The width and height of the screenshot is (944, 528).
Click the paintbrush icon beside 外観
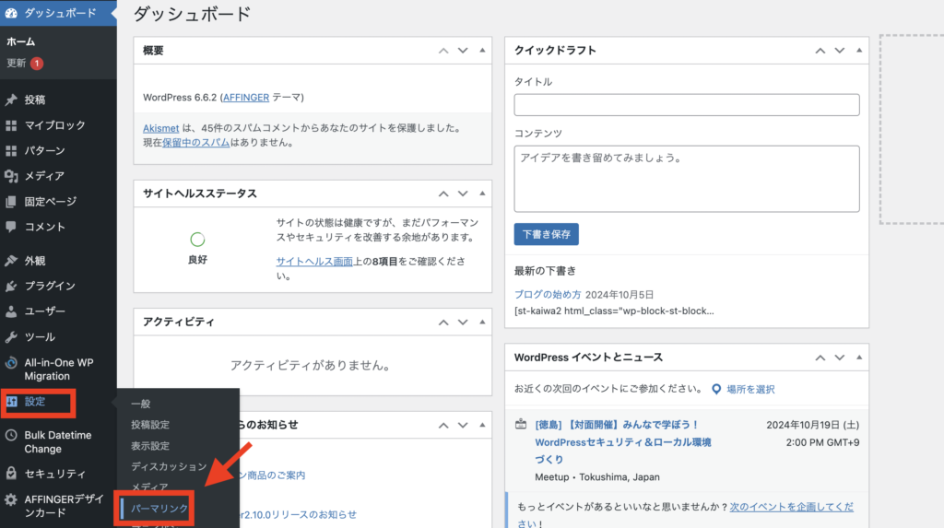11,261
